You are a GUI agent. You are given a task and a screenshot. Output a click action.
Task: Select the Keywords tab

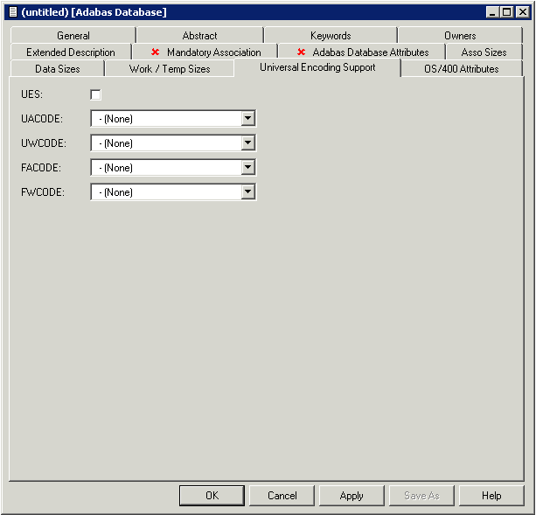[x=331, y=36]
